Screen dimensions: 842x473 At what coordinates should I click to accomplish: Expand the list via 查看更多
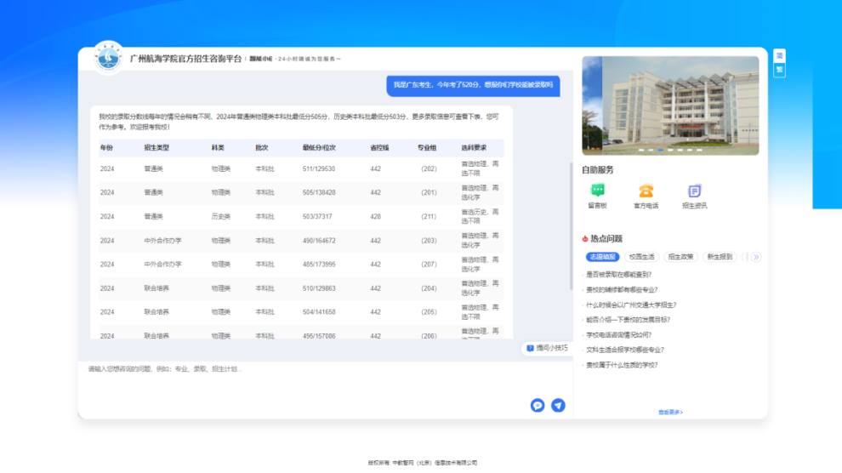pos(670,412)
